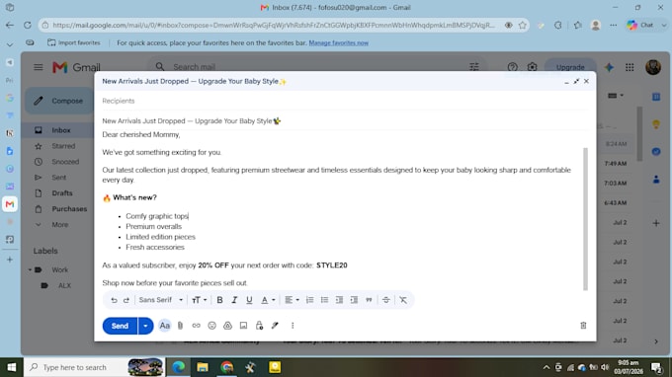Screen dimensions: 672x377
Task: Apply bulleted list formatting
Action: (x=324, y=300)
